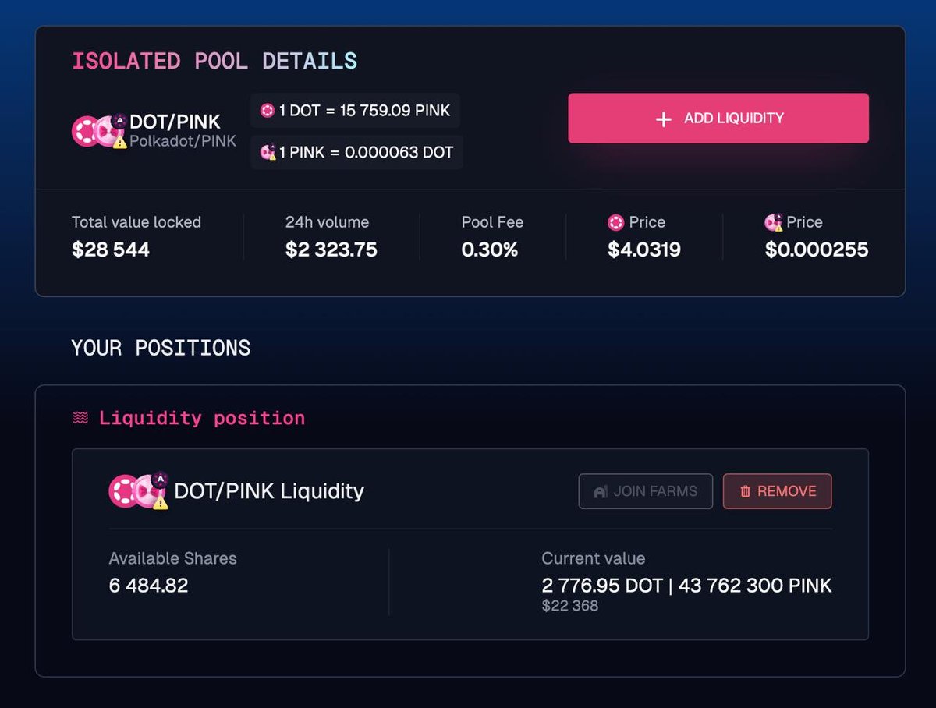Click the PINK token icon beside its price
Viewport: 936px width, 708px height.
click(771, 222)
